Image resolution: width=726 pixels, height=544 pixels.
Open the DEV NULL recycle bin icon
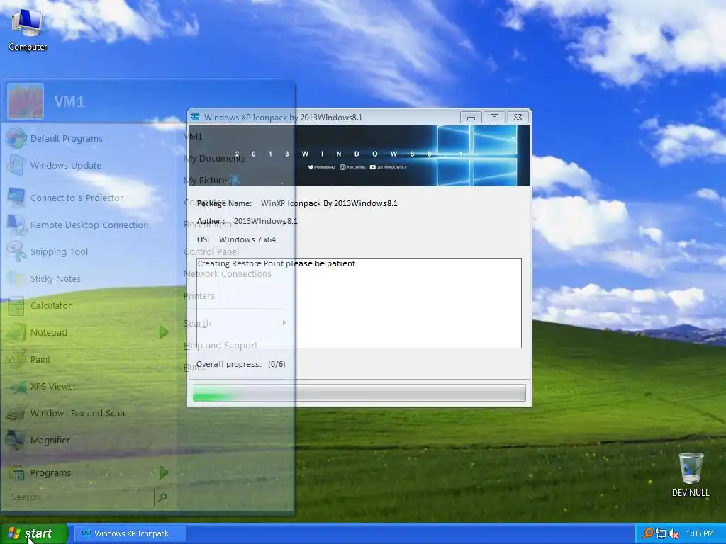click(x=691, y=474)
